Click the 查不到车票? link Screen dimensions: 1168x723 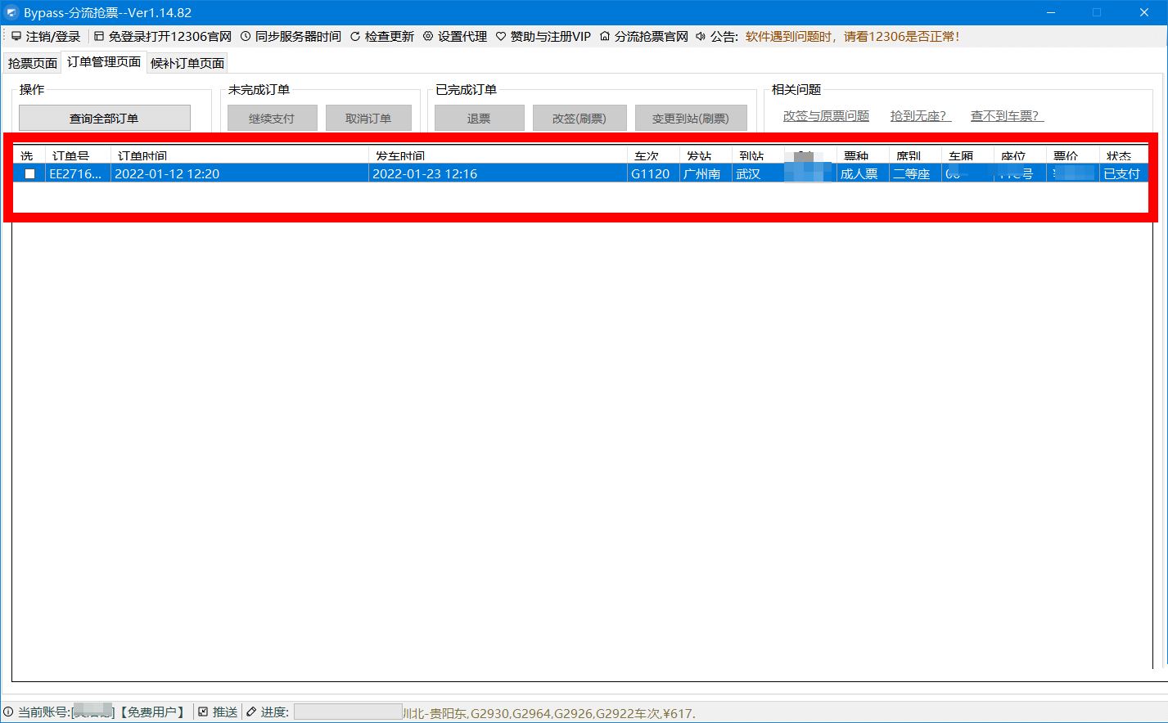1006,116
